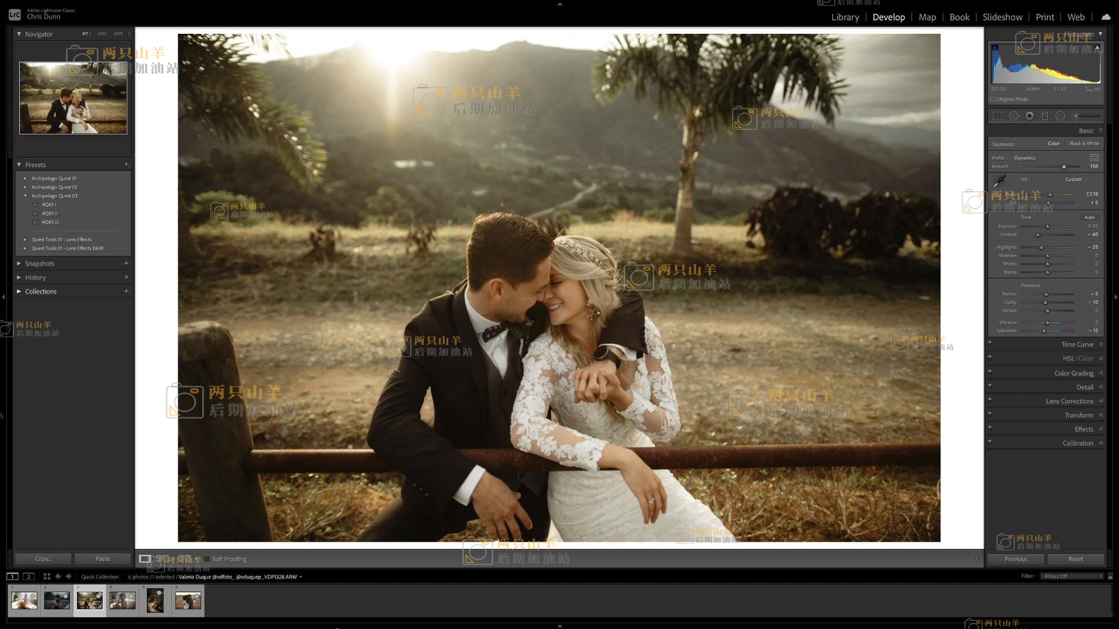Go to the next photo using the forward arrow
Screen dimensions: 1119x629
[x=69, y=577]
